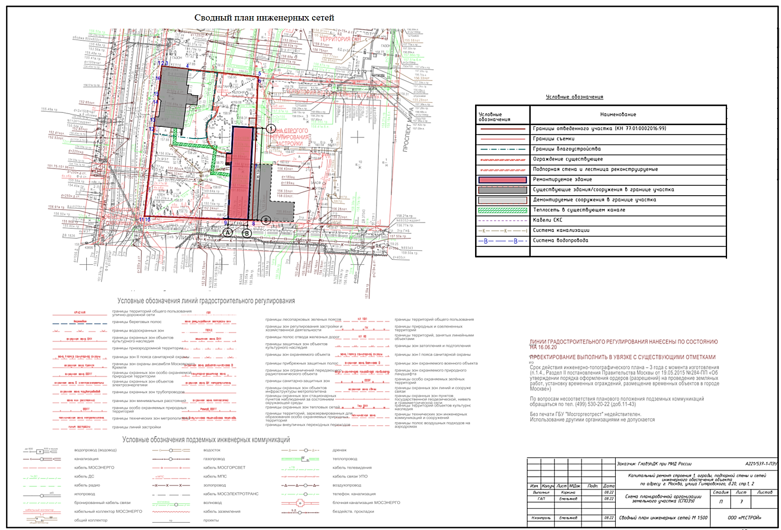Click "Коркина" name in title block
Screen dimensions: 781x530
[x=568, y=493]
